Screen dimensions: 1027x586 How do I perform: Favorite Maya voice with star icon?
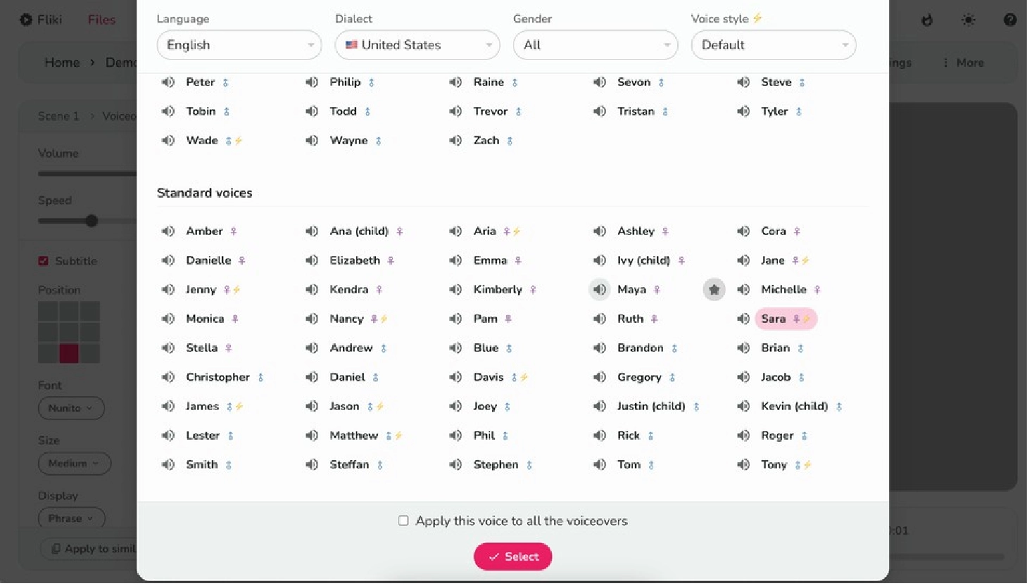click(x=714, y=289)
